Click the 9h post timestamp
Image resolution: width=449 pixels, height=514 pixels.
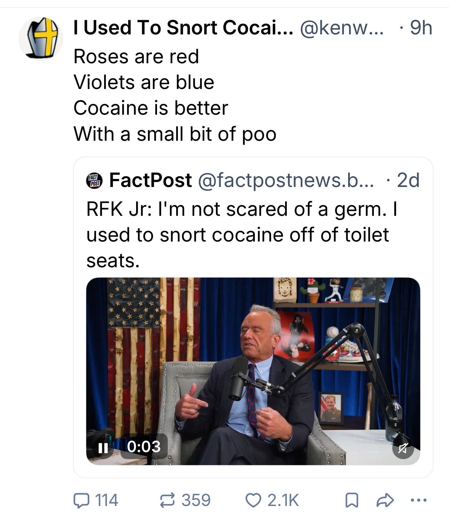pos(420,28)
